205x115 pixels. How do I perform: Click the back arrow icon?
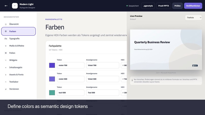point(6,6)
